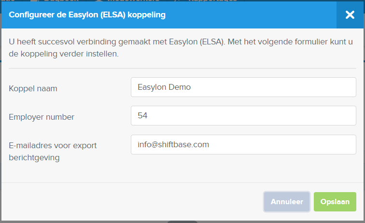Cancel with the Annuleer button
The image size is (365, 223).
(287, 202)
